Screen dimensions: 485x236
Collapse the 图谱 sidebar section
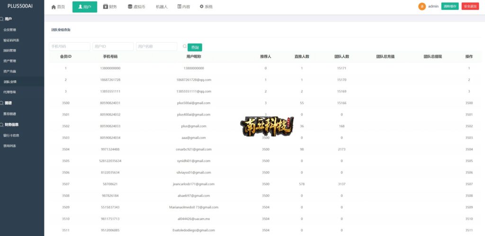(9, 103)
